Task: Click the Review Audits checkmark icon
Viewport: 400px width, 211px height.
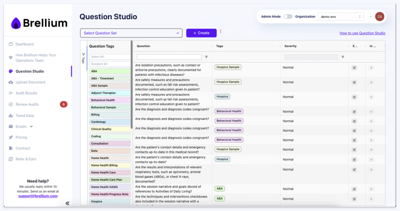Action: (x=11, y=104)
